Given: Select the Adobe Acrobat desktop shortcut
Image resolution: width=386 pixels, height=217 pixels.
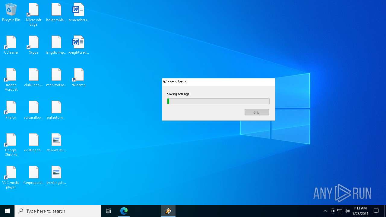Looking at the screenshot, I should coord(11,80).
